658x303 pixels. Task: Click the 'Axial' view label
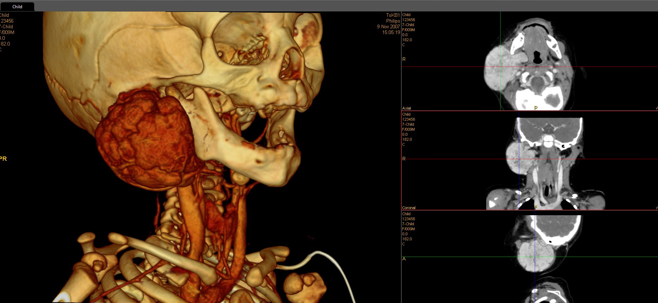pyautogui.click(x=406, y=108)
